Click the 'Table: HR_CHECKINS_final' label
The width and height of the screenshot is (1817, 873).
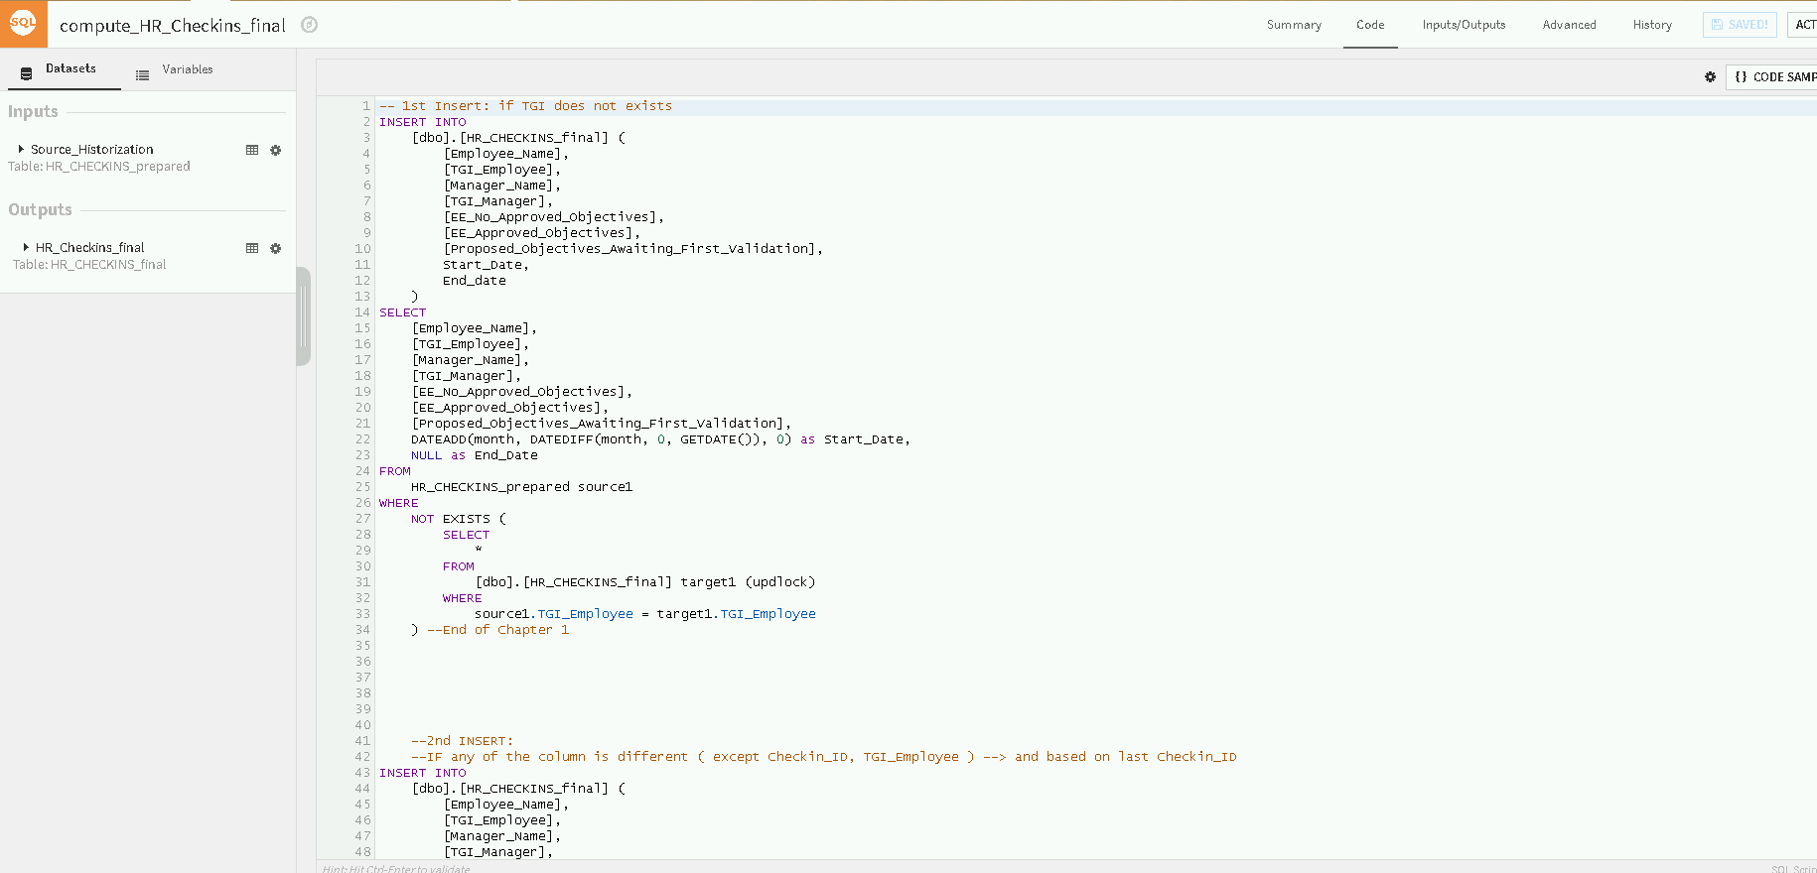(89, 265)
